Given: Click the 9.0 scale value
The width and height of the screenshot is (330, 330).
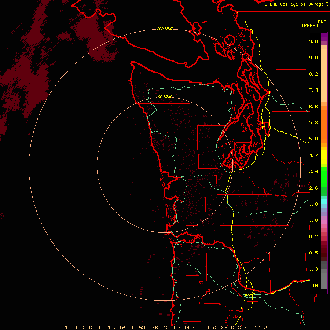Looking at the screenshot, I should pyautogui.click(x=313, y=58).
